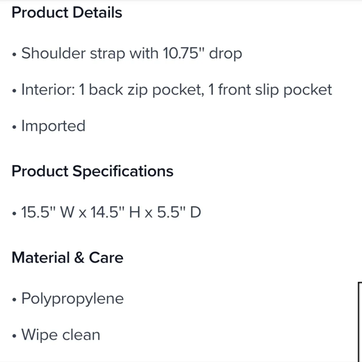Click the 15.5" W width value
362x362 pixels.
[48, 212]
